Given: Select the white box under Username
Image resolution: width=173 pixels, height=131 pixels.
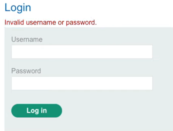Looking at the screenshot, I should click(x=82, y=52).
